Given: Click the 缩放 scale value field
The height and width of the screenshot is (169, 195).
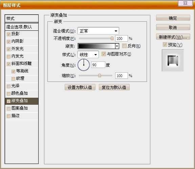Looking at the screenshot, I should pos(122,76).
